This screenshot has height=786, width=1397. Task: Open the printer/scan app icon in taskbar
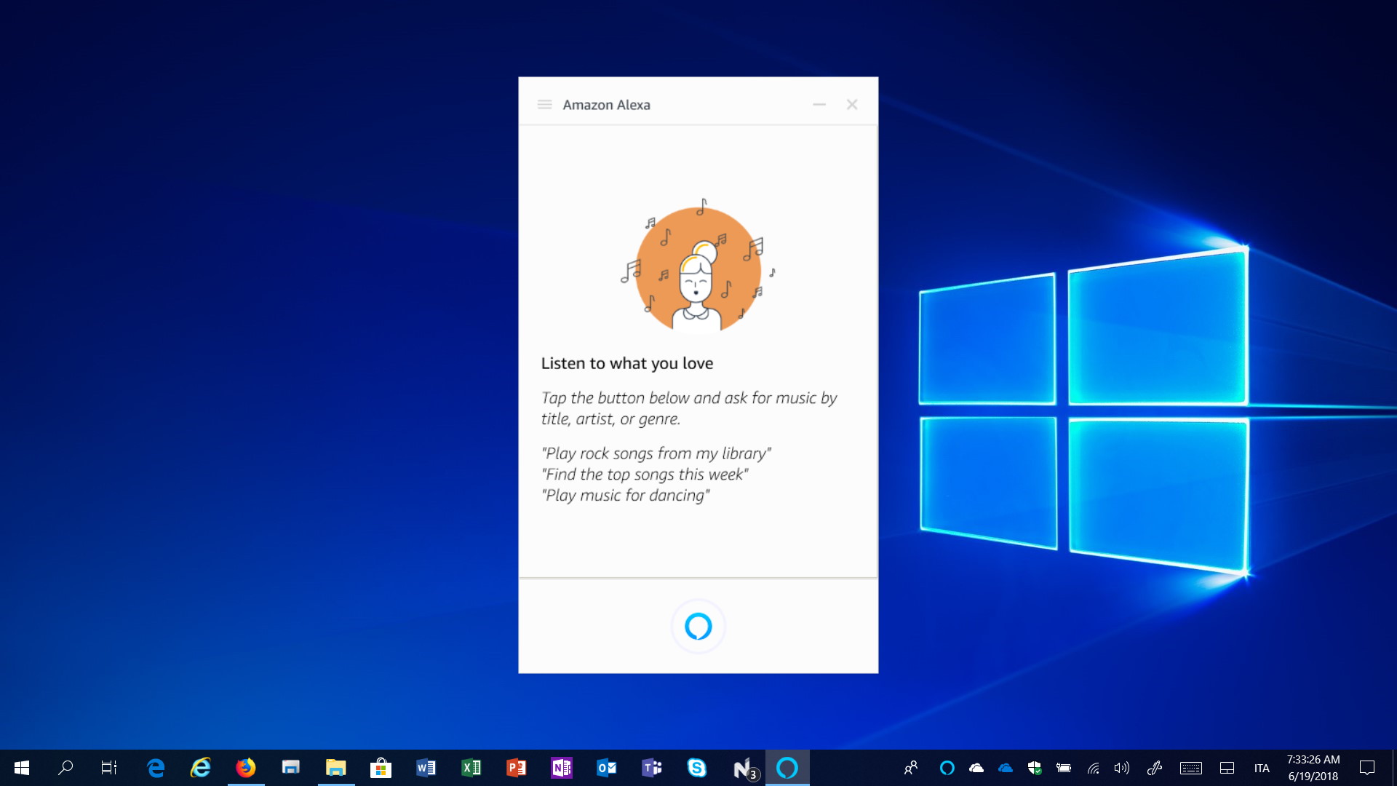[x=291, y=768]
